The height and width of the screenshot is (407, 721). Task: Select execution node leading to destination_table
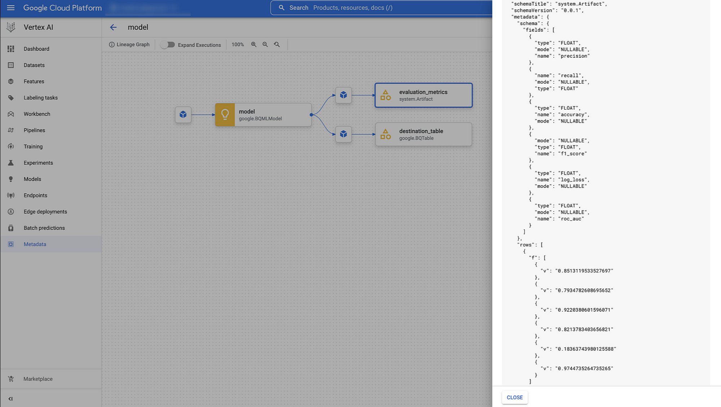pos(344,134)
